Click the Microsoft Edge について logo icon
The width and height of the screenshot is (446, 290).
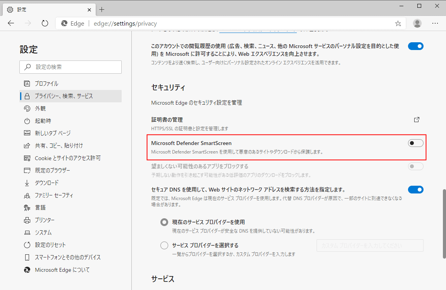point(27,270)
